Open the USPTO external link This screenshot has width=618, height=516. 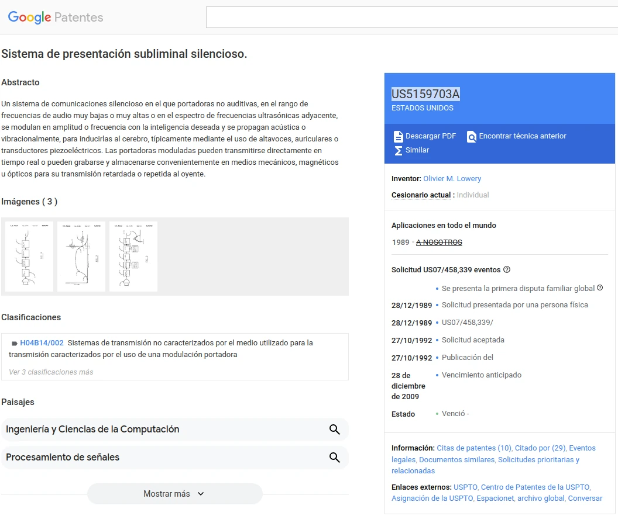[x=465, y=487]
